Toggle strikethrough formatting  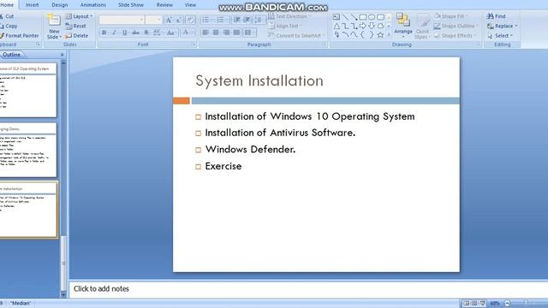tap(135, 33)
